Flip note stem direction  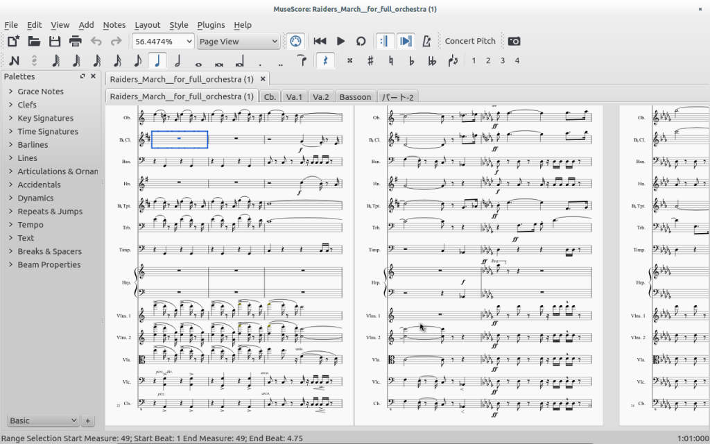(453, 61)
